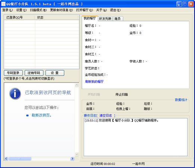Click the maximize window button
This screenshot has width=195, height=168.
[x=185, y=4]
